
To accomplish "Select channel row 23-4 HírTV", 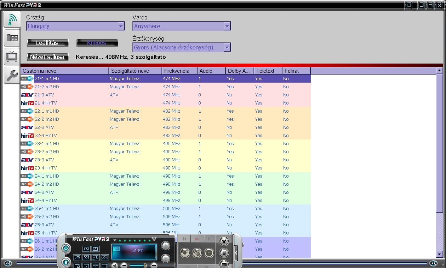I will pos(166,168).
